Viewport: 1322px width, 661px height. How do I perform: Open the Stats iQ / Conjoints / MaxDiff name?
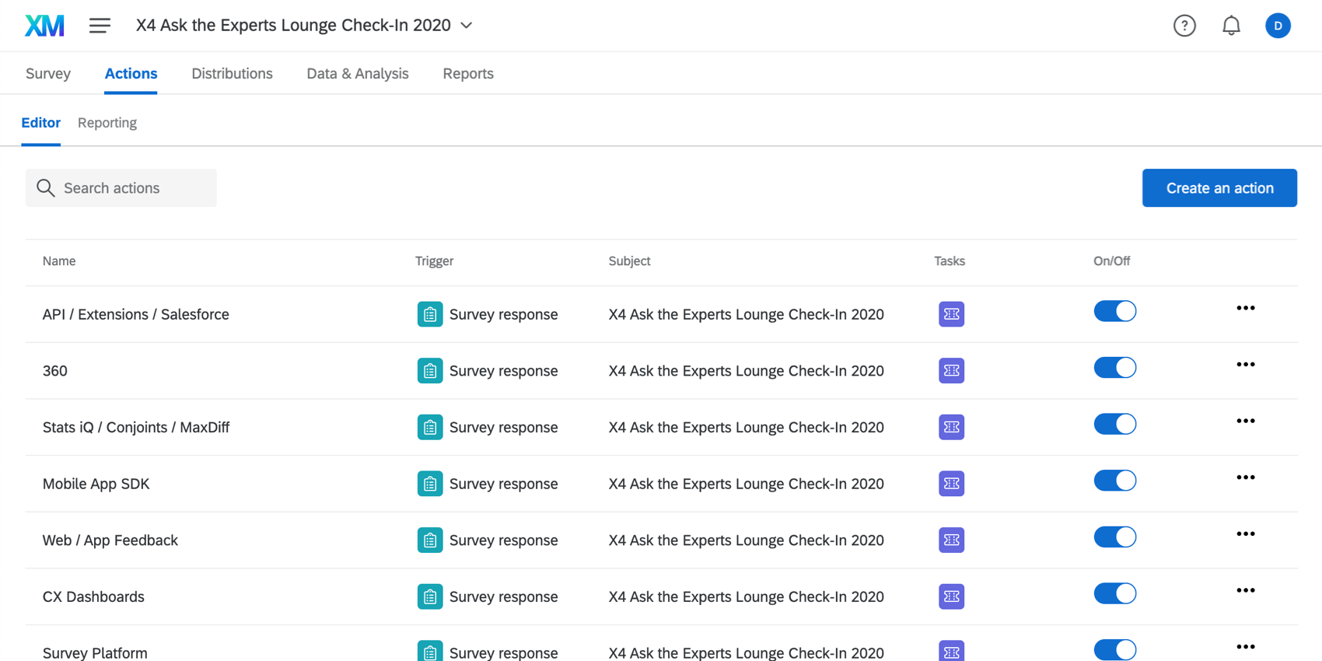click(x=136, y=427)
